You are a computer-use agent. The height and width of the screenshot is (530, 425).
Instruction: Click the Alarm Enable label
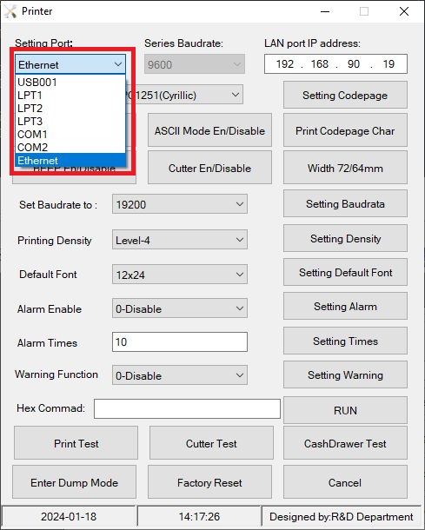(50, 309)
